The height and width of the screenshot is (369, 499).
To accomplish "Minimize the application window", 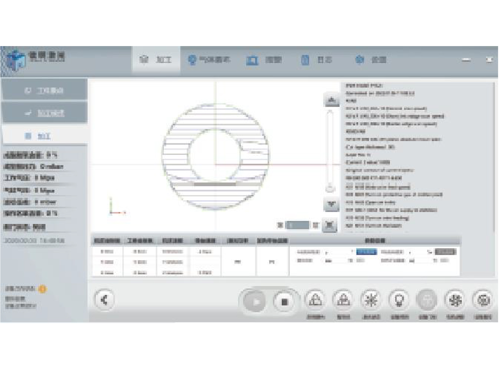I will pyautogui.click(x=466, y=60).
